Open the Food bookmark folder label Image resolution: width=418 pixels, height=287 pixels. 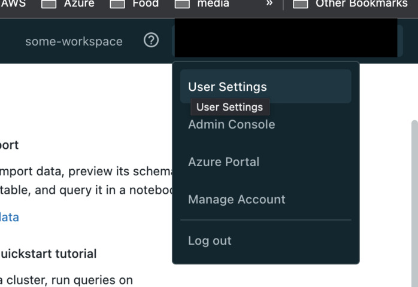pyautogui.click(x=145, y=4)
